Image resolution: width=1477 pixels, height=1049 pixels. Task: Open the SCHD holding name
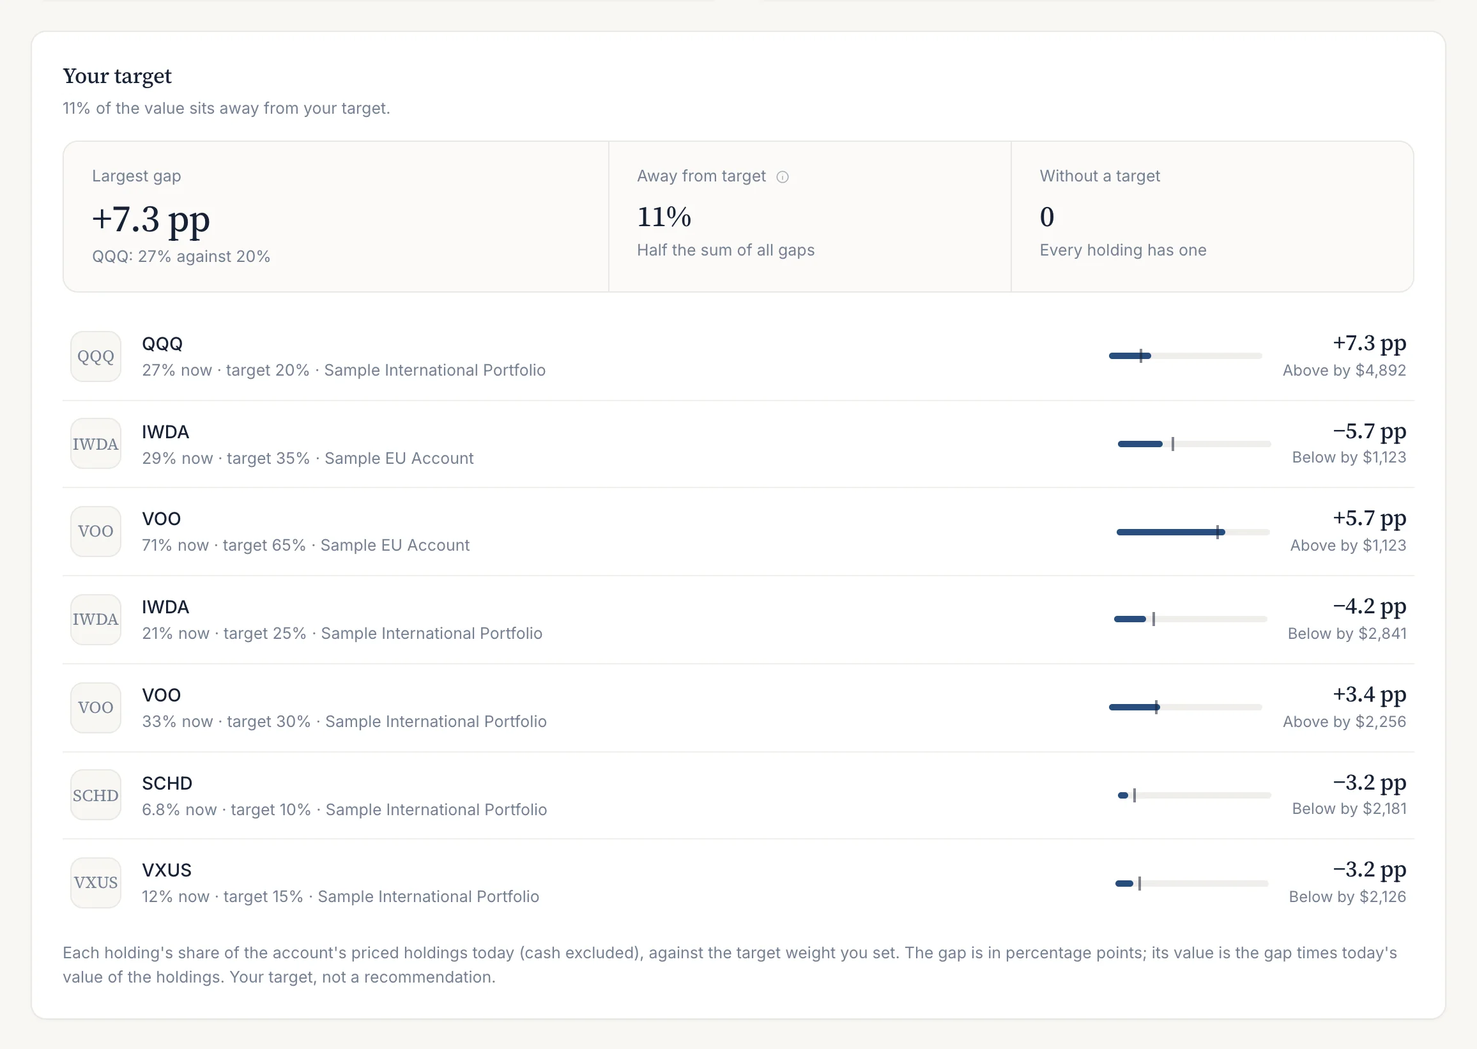(167, 783)
